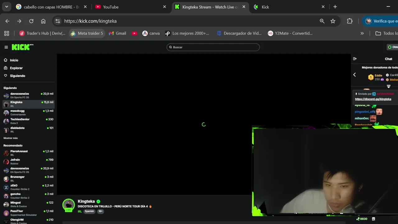This screenshot has height=224, width=398.
Task: Show more bookmarks with the double chevron
Action: click(x=362, y=33)
